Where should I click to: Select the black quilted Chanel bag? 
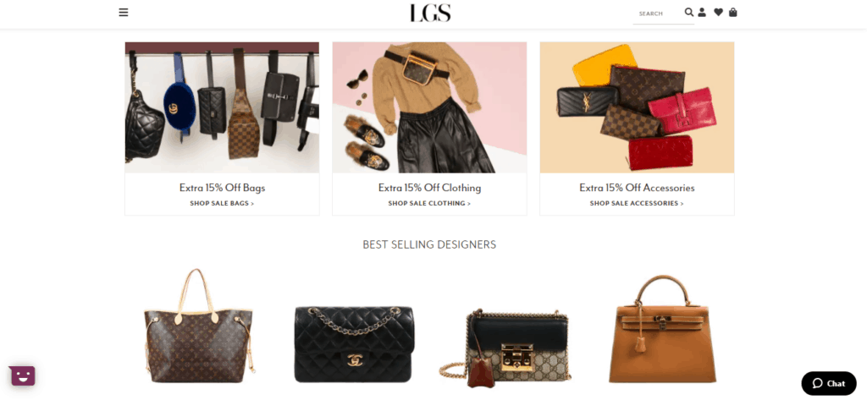(354, 343)
